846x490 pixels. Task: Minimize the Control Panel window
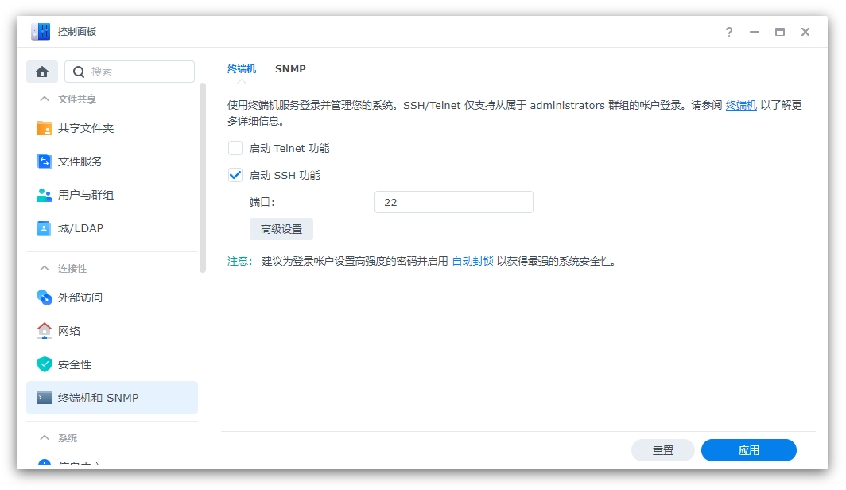click(755, 32)
